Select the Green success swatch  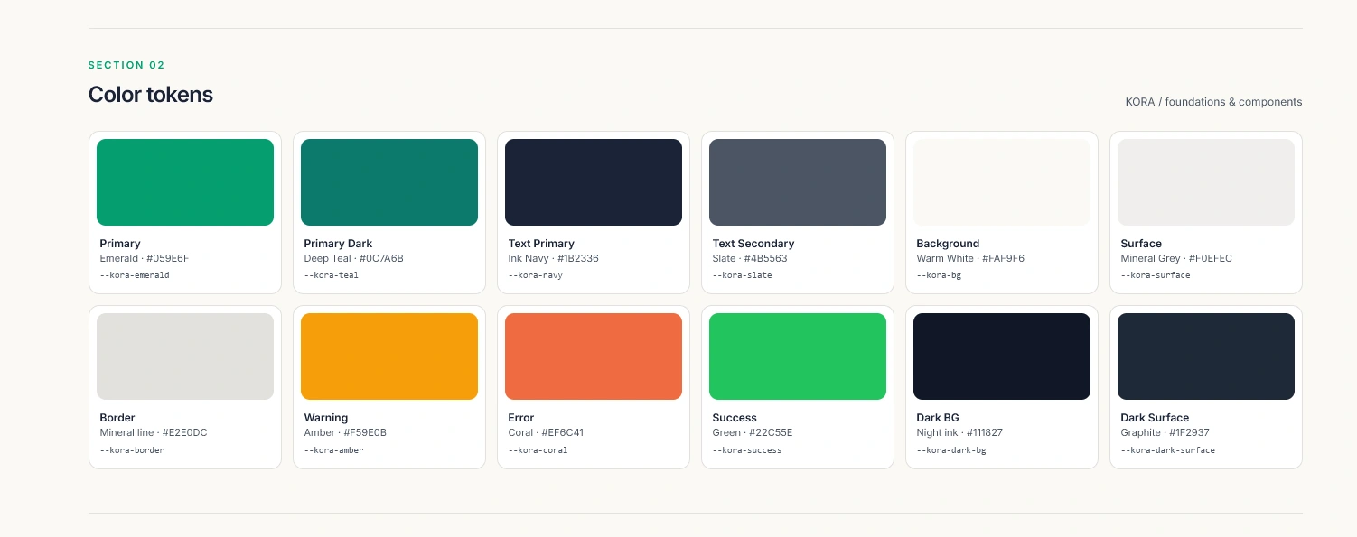click(x=798, y=356)
